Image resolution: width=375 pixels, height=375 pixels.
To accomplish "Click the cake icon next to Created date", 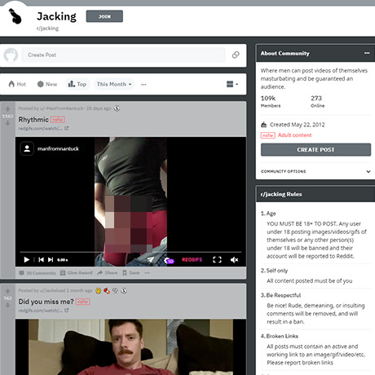I will [x=263, y=125].
